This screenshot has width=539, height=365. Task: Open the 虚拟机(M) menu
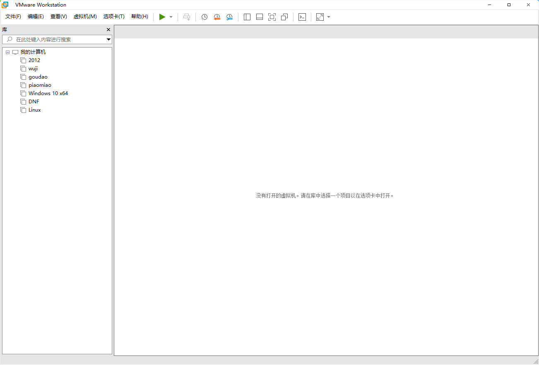pyautogui.click(x=85, y=17)
